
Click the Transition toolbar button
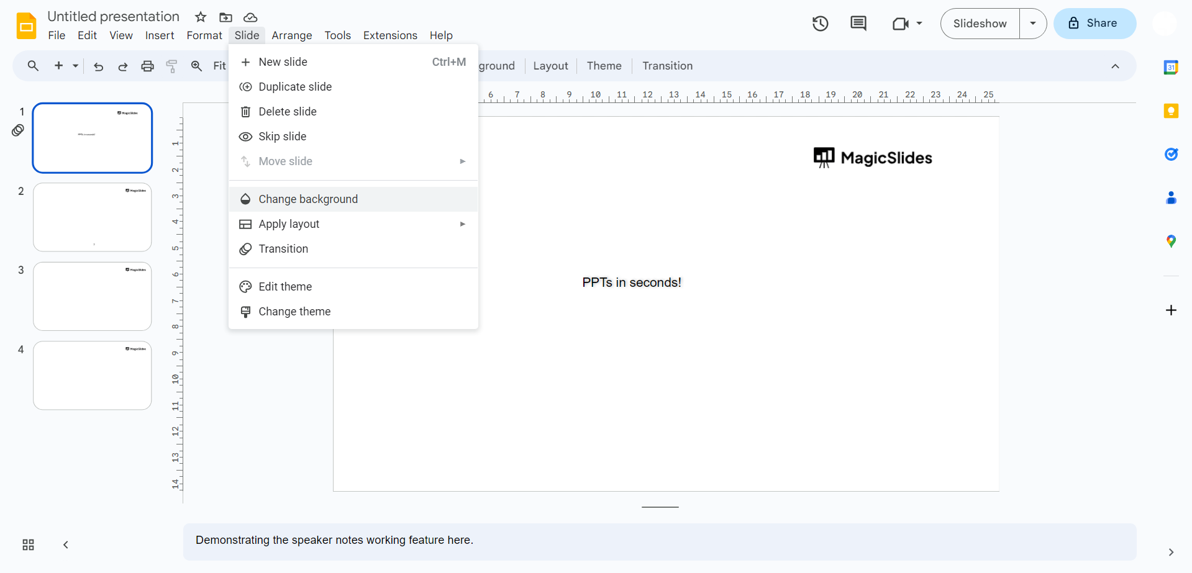pos(667,66)
